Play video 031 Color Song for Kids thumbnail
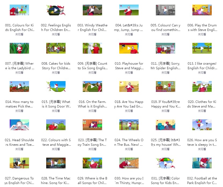Viewport: 223px width, 187px height. (x=166, y=163)
